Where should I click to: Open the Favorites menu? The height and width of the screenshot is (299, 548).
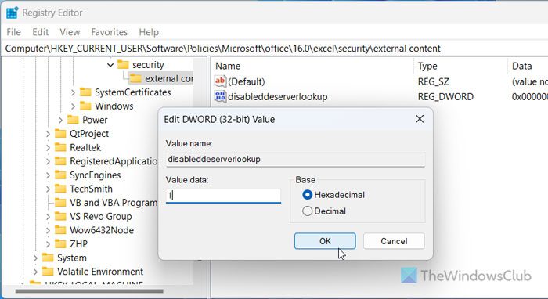pos(110,32)
